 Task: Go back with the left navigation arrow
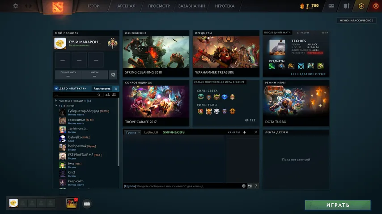pyautogui.click(x=26, y=6)
